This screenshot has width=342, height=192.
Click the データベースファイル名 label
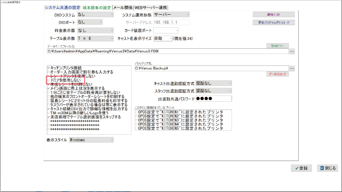[61, 46]
